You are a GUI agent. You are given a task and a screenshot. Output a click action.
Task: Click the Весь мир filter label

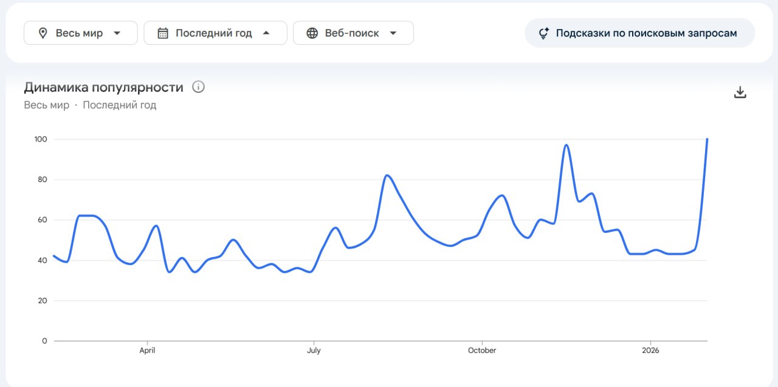[x=79, y=33]
